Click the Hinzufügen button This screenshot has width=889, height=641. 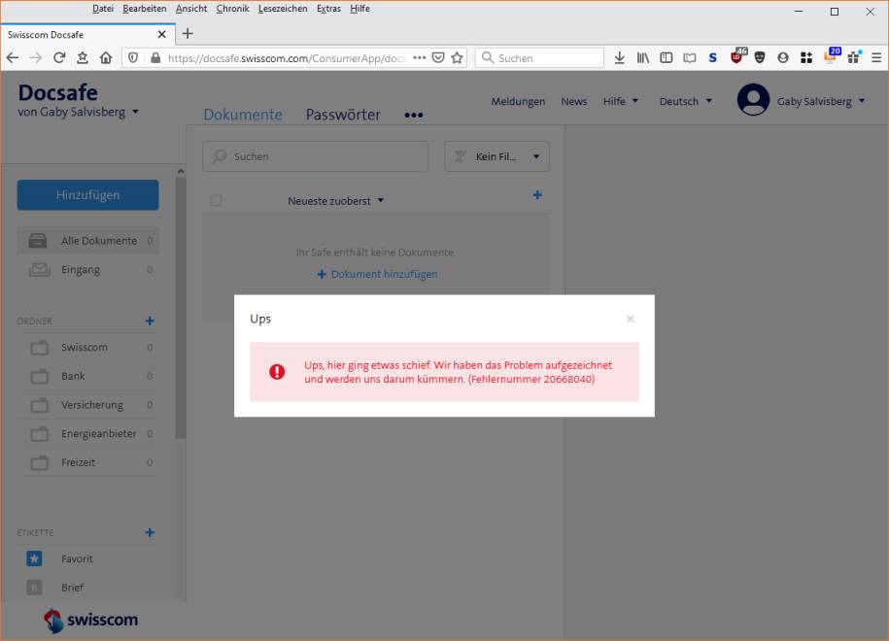[87, 195]
